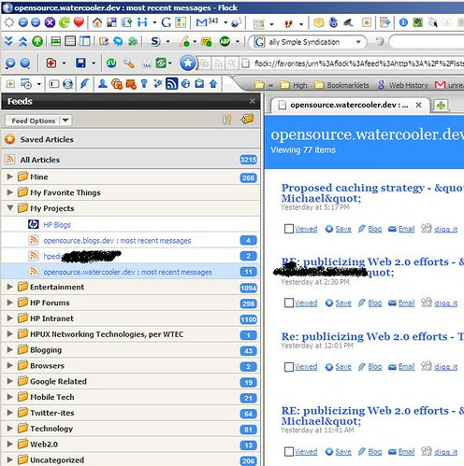Click the star favorites button by address bar

[188, 64]
